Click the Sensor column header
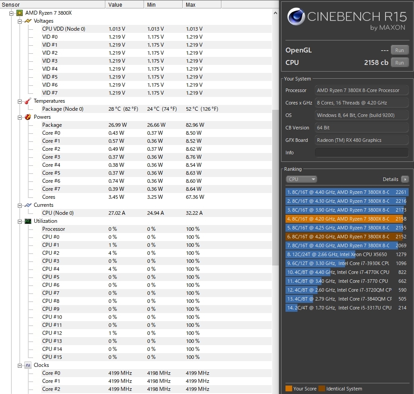This screenshot has height=394, width=414. [53, 4]
